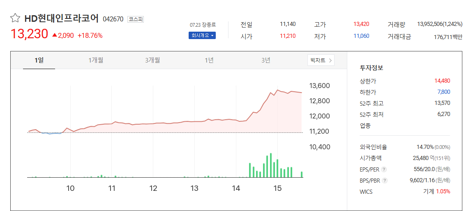Open the 회사개요 dropdown
464x211 pixels.
(x=202, y=35)
